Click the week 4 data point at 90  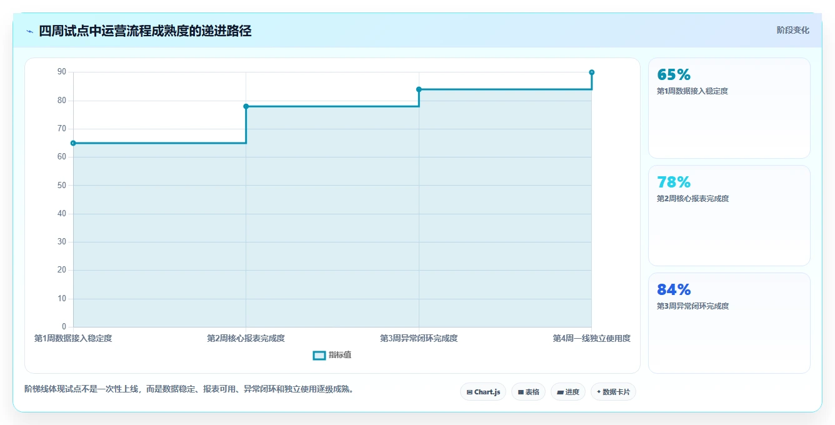[x=592, y=72]
